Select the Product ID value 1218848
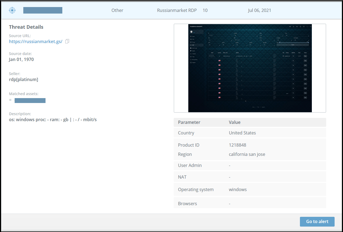343x232 pixels. point(237,145)
